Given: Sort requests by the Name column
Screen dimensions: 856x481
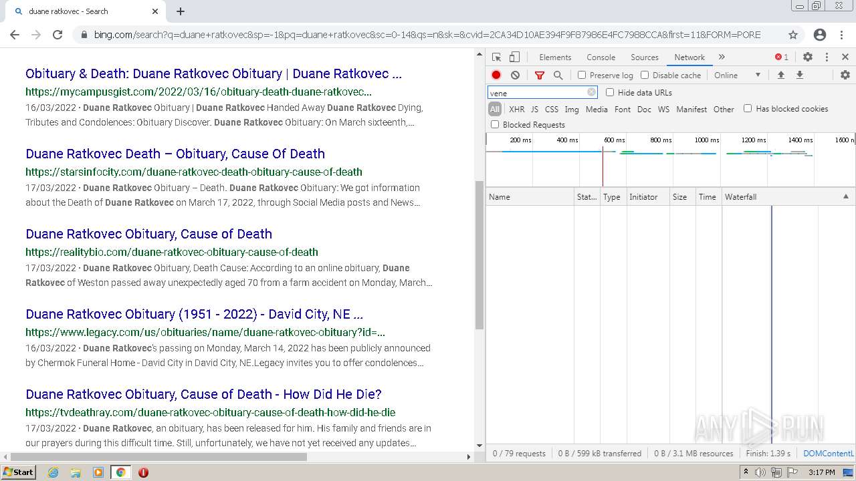Looking at the screenshot, I should pos(530,197).
